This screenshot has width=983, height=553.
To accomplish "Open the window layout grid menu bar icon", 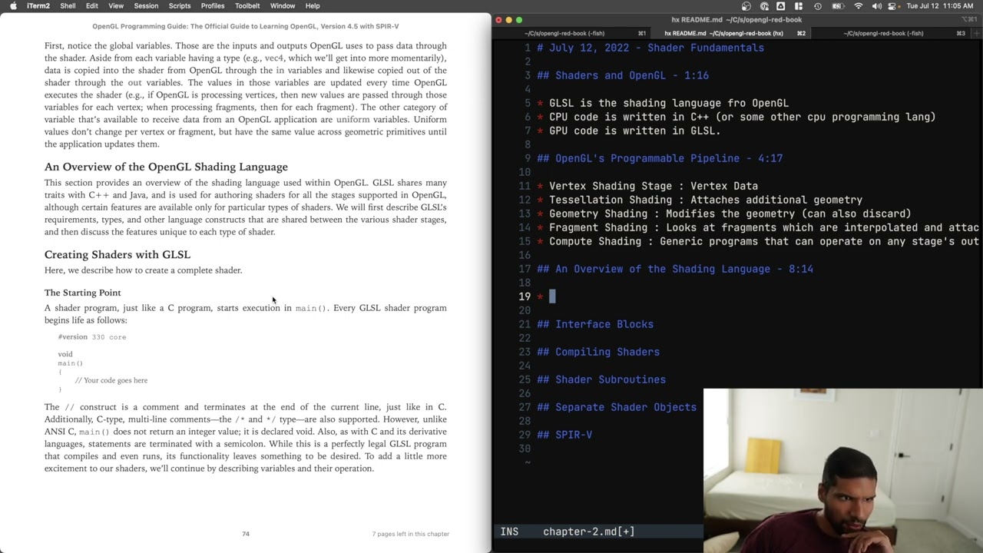I will 799,6.
